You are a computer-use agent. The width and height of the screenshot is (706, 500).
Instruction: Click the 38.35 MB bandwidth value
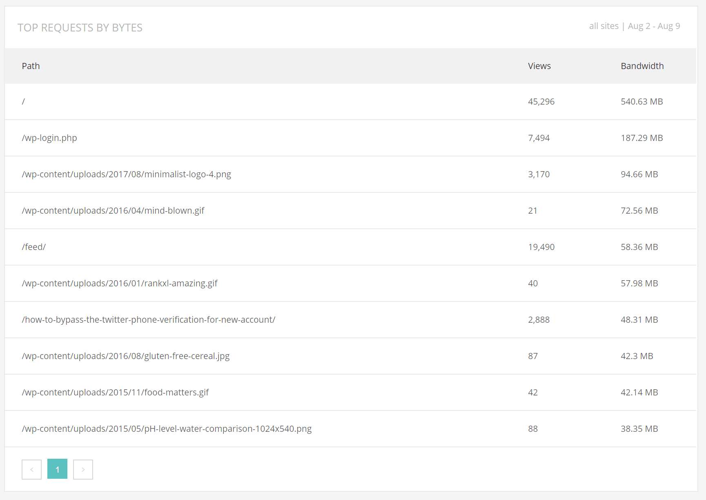coord(639,429)
